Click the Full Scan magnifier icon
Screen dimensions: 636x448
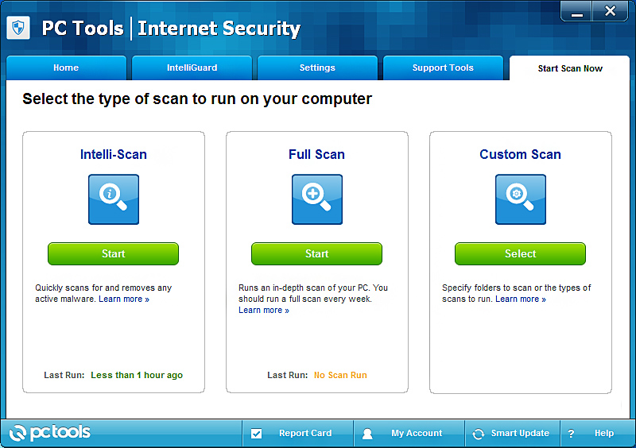tap(317, 199)
